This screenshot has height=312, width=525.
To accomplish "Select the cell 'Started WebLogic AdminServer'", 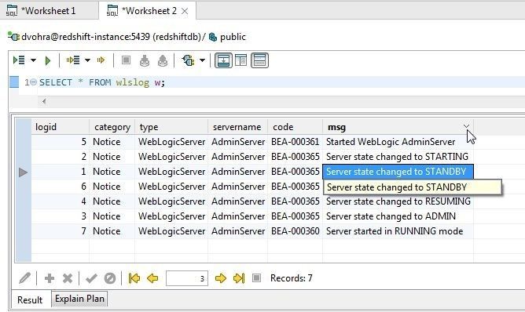I will pos(398,142).
